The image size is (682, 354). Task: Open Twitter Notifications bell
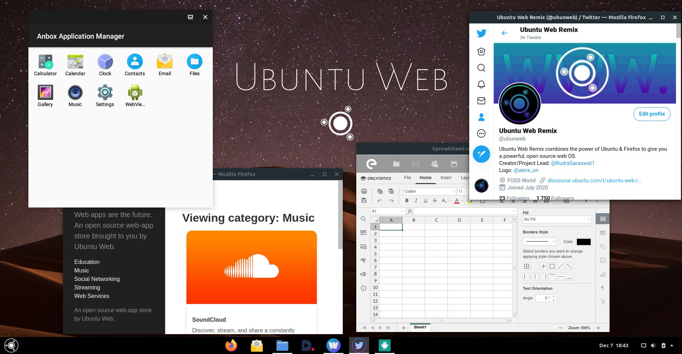click(481, 84)
